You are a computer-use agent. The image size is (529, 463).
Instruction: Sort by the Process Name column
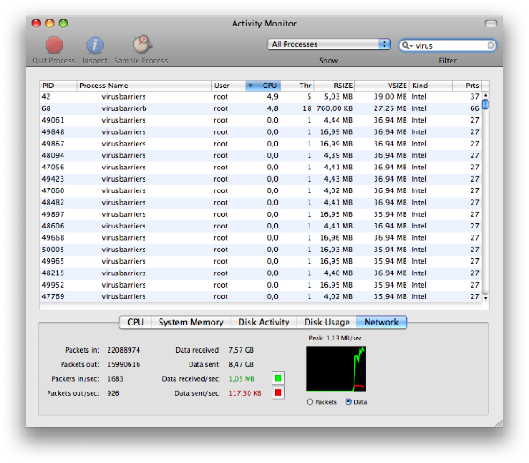[144, 86]
